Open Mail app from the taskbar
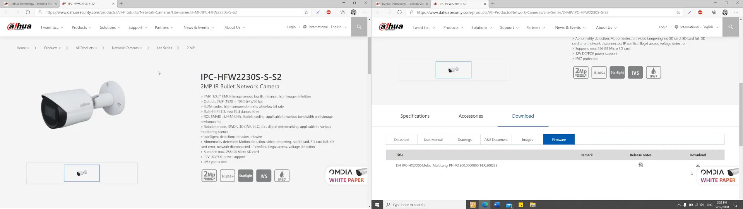The image size is (743, 209). coord(509,205)
